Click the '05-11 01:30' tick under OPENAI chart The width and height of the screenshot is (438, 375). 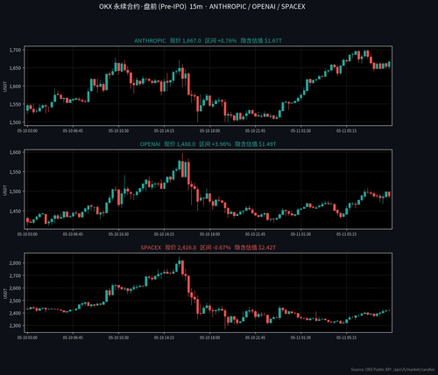tap(300, 234)
